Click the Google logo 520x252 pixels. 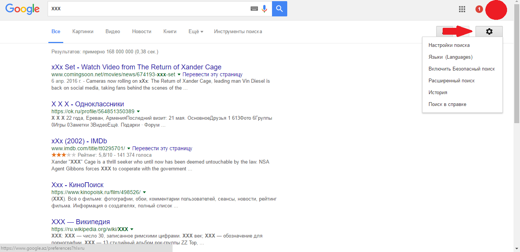click(22, 9)
